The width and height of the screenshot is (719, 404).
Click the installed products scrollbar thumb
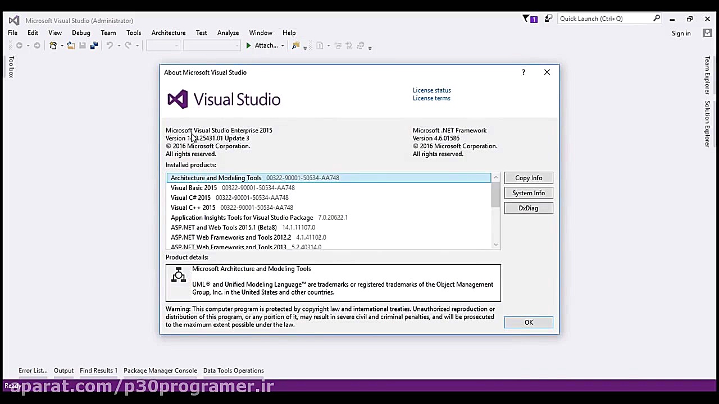[495, 194]
